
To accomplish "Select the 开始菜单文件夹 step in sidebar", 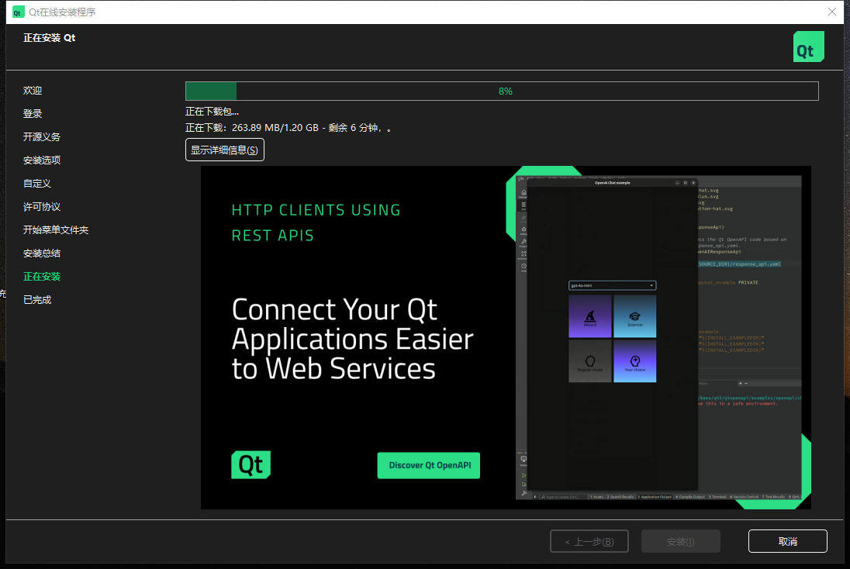I will pyautogui.click(x=56, y=230).
